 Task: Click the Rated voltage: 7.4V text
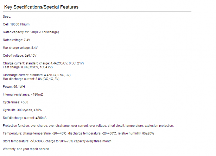click(x=16, y=40)
